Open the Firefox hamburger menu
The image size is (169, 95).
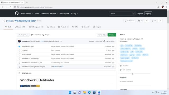(166, 7)
